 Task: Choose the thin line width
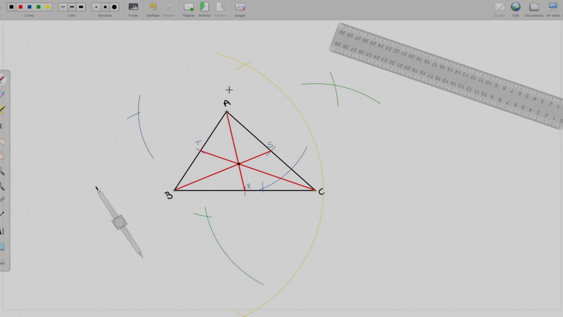pyautogui.click(x=63, y=7)
